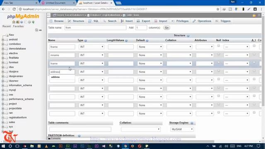Open Visual Studio icon on taskbar
This screenshot has height=149, width=265.
(104, 146)
